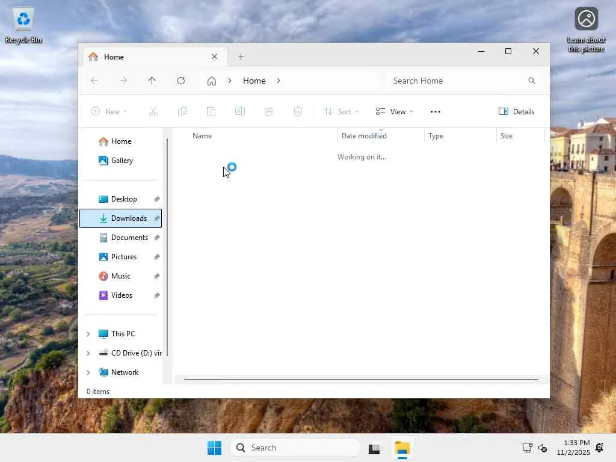The image size is (616, 462).
Task: Open the Downloads folder in sidebar
Action: 120,218
